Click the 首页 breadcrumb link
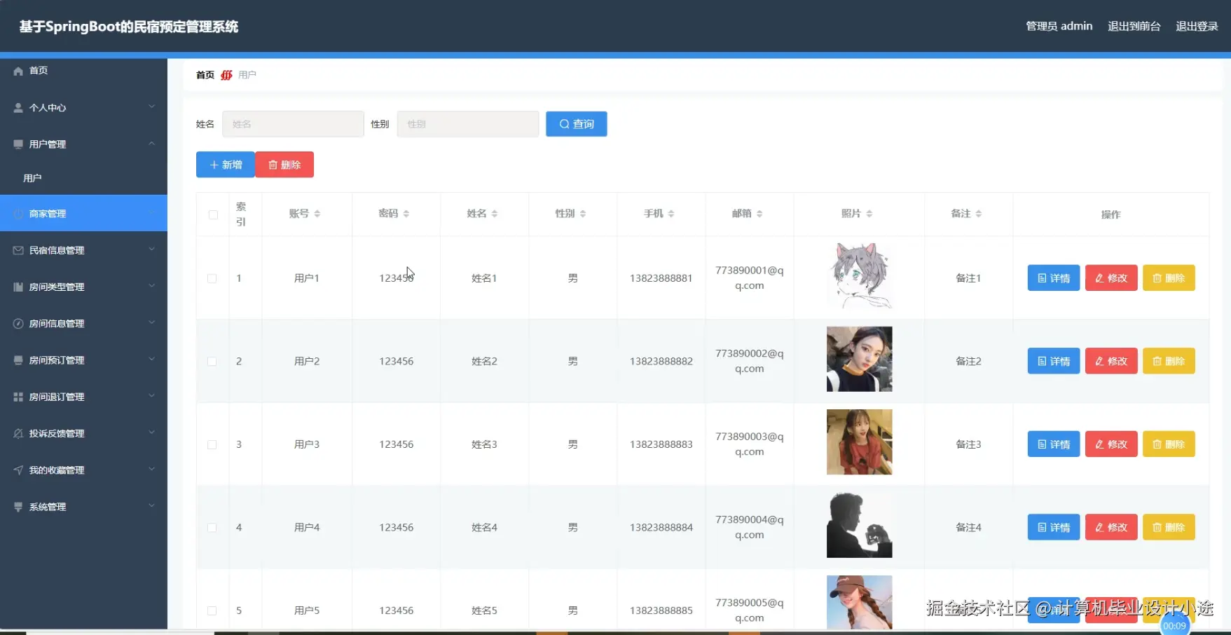1231x635 pixels. [x=205, y=75]
